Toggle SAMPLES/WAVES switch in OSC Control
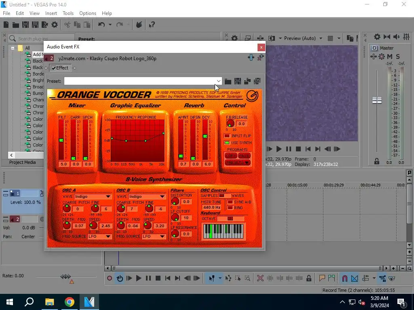This screenshot has width=414, height=310. point(224,196)
